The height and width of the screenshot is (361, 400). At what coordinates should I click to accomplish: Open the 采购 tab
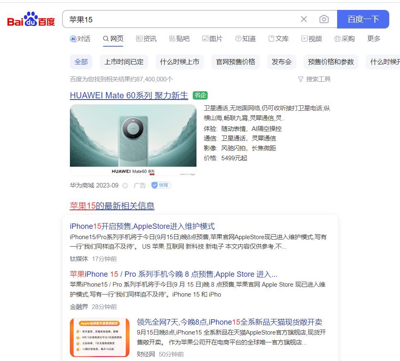(x=345, y=39)
